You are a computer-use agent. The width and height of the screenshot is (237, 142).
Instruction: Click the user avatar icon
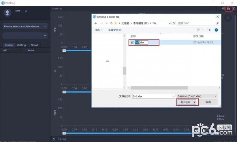tap(8, 13)
